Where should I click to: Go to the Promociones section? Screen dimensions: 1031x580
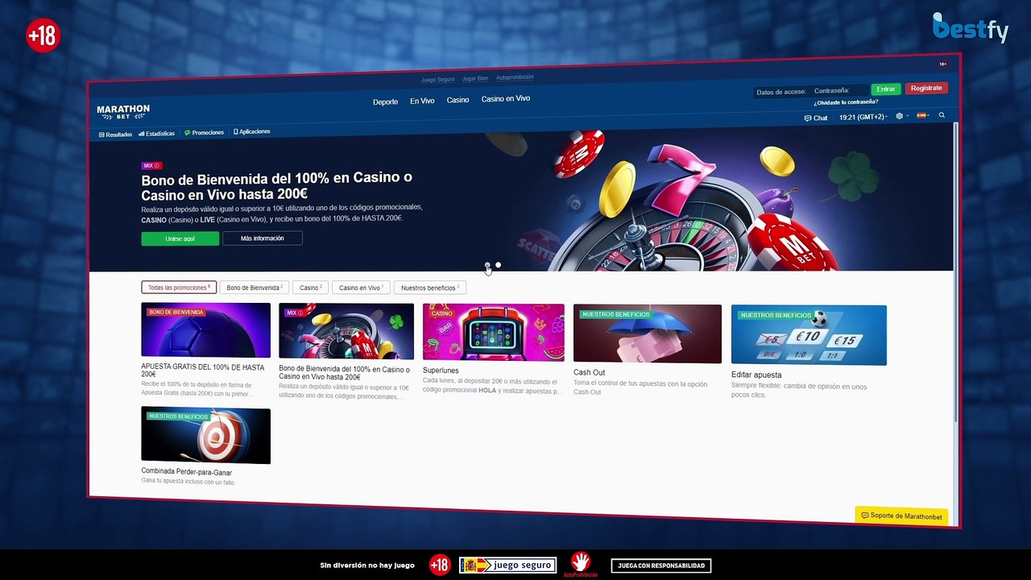(x=204, y=132)
